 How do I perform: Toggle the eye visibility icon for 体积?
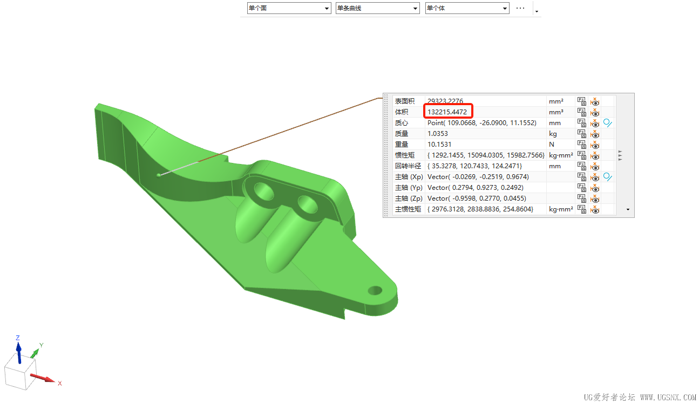[x=595, y=112]
